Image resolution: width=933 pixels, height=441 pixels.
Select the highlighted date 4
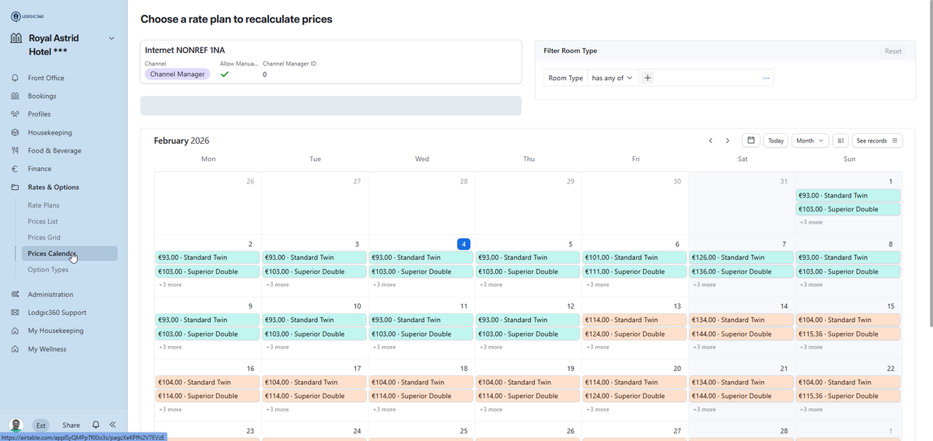463,244
